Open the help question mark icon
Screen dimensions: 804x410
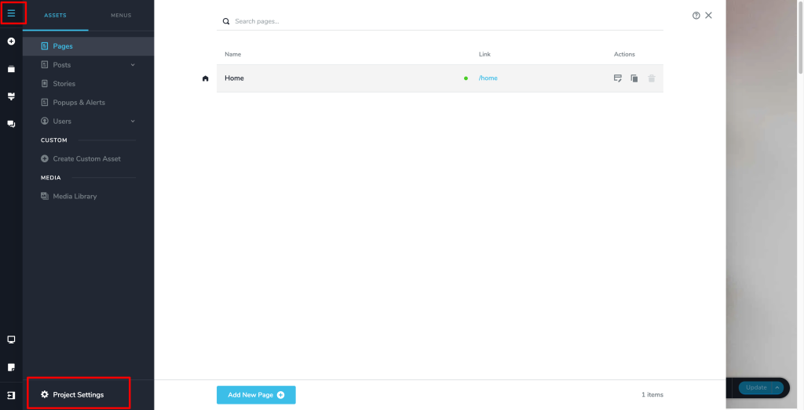696,16
